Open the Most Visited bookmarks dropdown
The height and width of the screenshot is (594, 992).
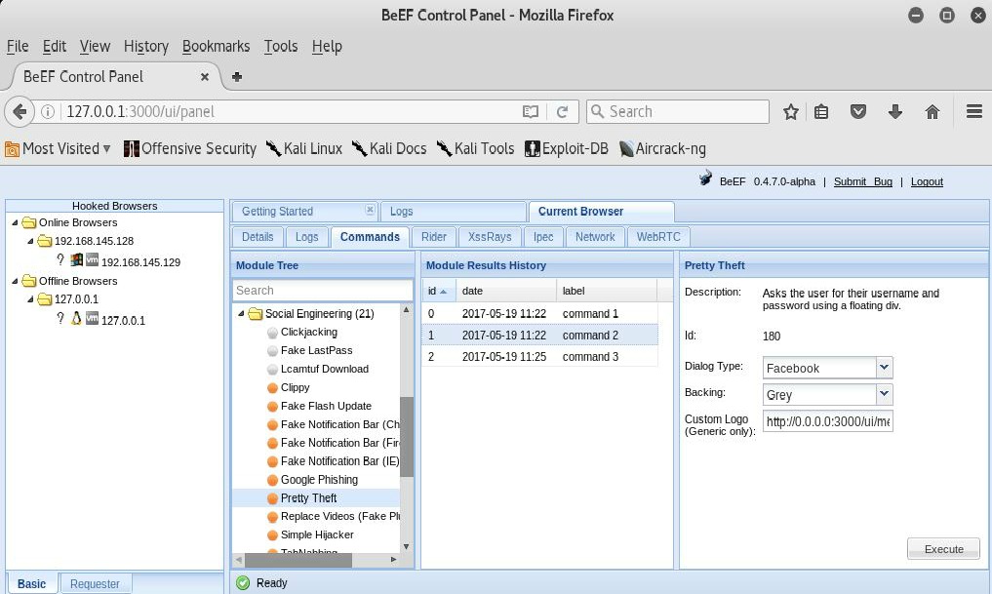pos(58,148)
